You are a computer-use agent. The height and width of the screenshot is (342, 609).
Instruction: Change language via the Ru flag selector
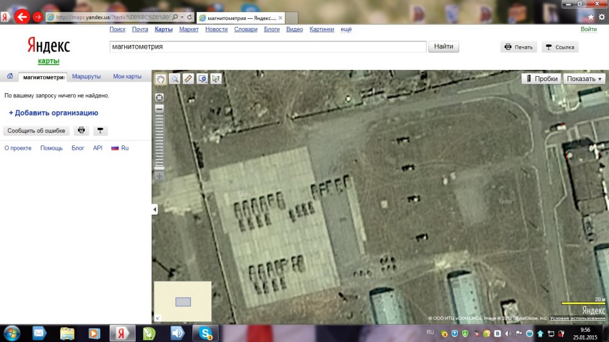pyautogui.click(x=120, y=148)
